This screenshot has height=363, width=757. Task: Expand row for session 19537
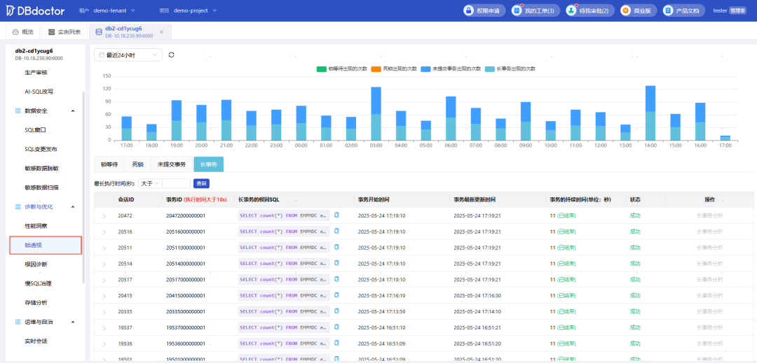click(x=104, y=328)
